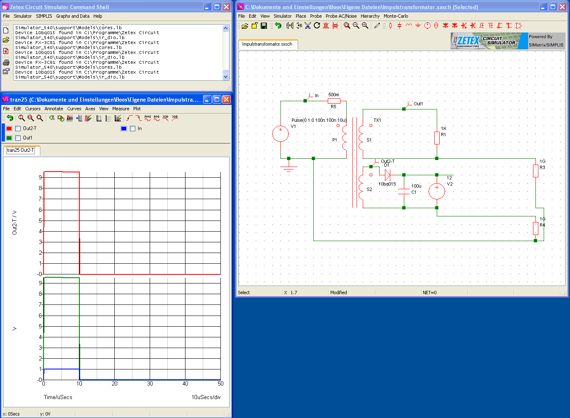This screenshot has height=418, width=570.
Task: Open the SIMPLIS menu in Command Shell
Action: point(44,16)
